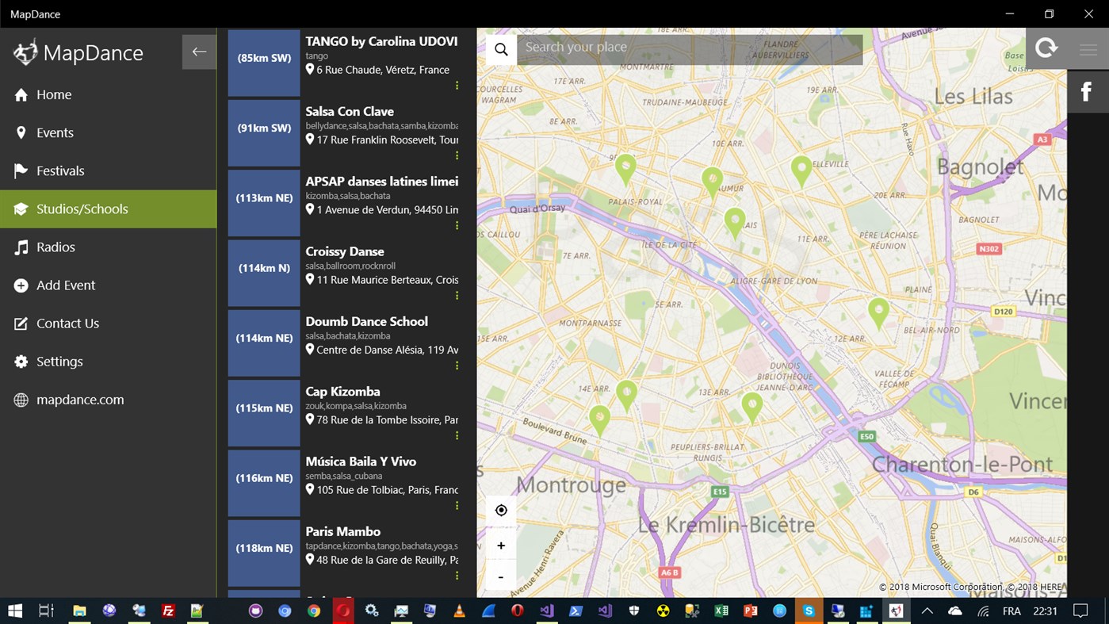Viewport: 1109px width, 624px height.
Task: Open the Festivals section
Action: point(109,171)
